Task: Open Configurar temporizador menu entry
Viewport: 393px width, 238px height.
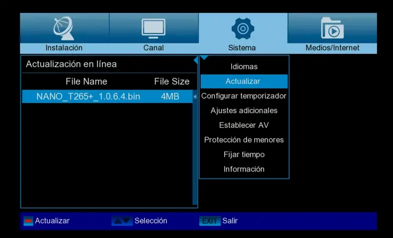Action: (x=244, y=96)
